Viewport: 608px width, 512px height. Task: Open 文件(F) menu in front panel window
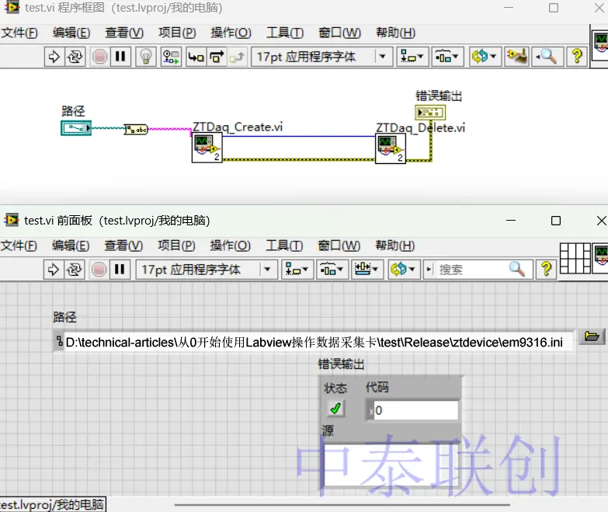19,246
